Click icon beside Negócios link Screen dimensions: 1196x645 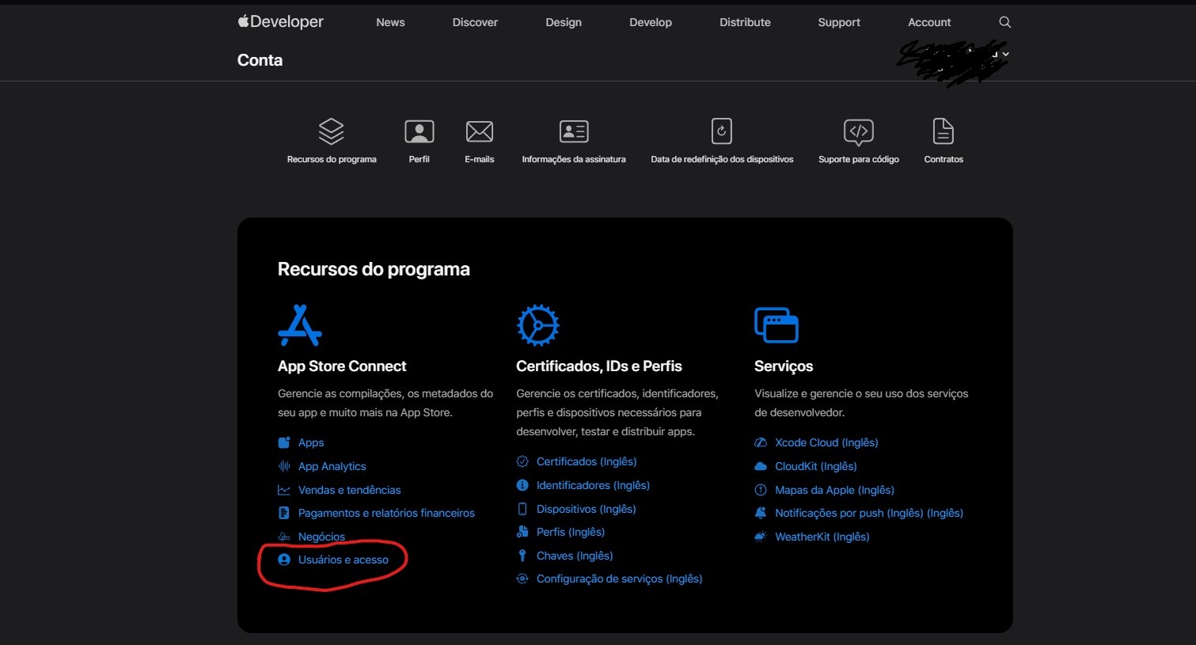click(x=284, y=537)
